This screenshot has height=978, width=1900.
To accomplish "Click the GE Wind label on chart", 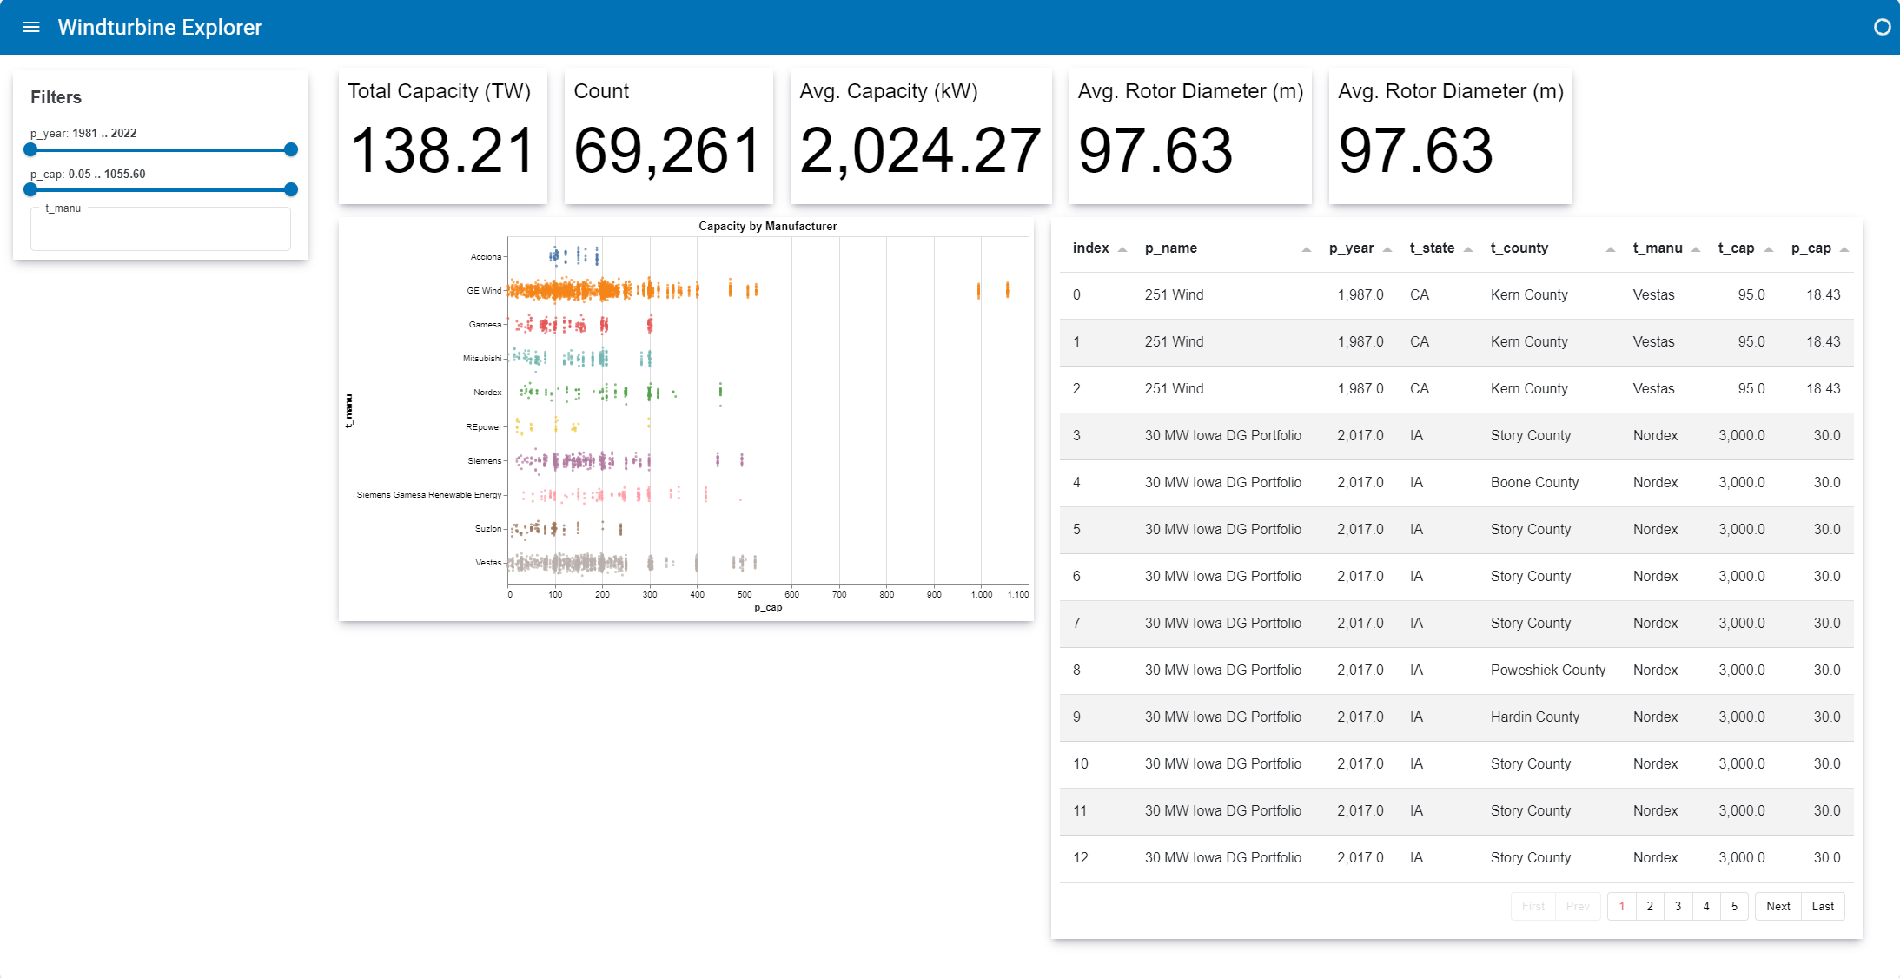I will [484, 290].
